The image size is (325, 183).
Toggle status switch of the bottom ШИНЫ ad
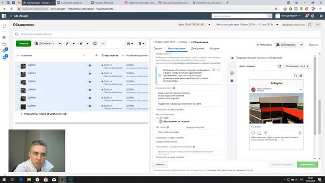(x=89, y=106)
